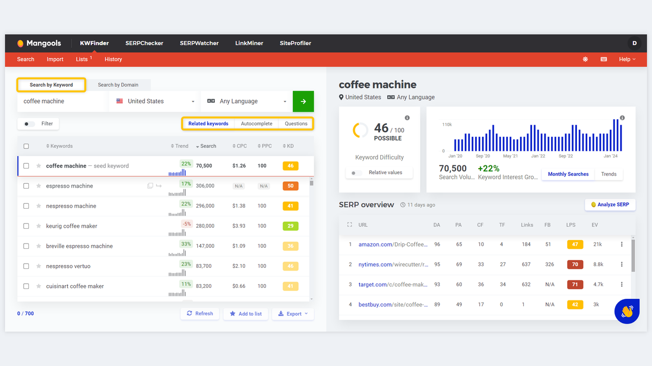Screen dimensions: 652x366
Task: Toggle the Filter switch
Action: (x=29, y=124)
